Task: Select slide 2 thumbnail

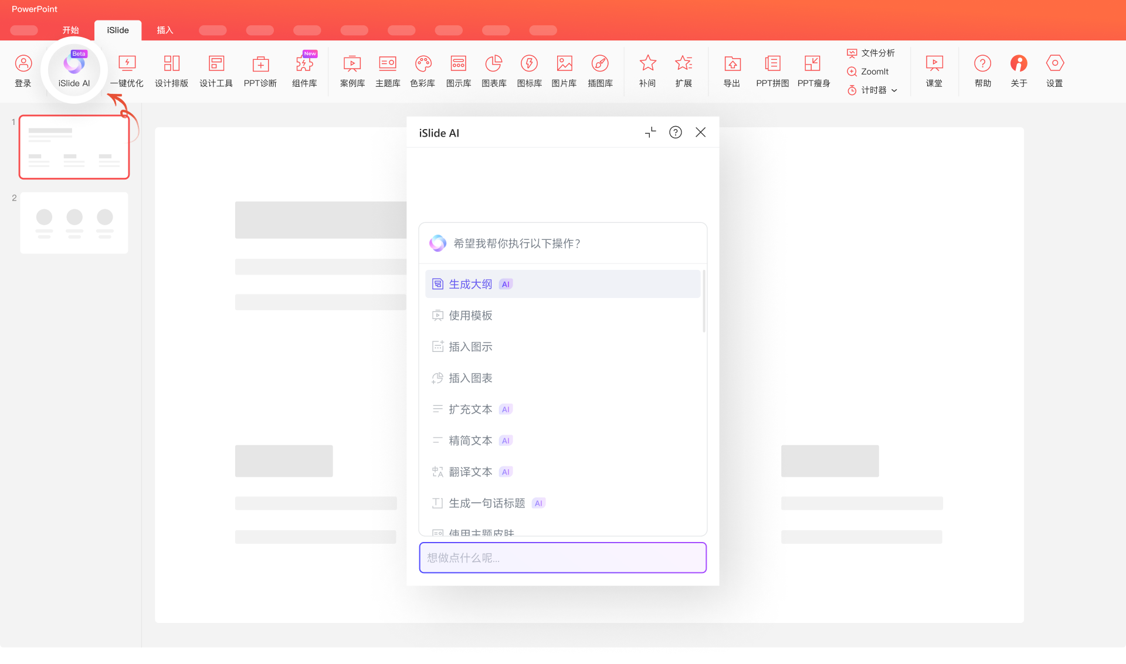Action: click(74, 223)
